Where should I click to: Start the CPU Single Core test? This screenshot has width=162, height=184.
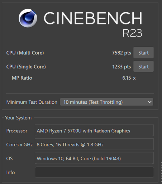tap(143, 66)
